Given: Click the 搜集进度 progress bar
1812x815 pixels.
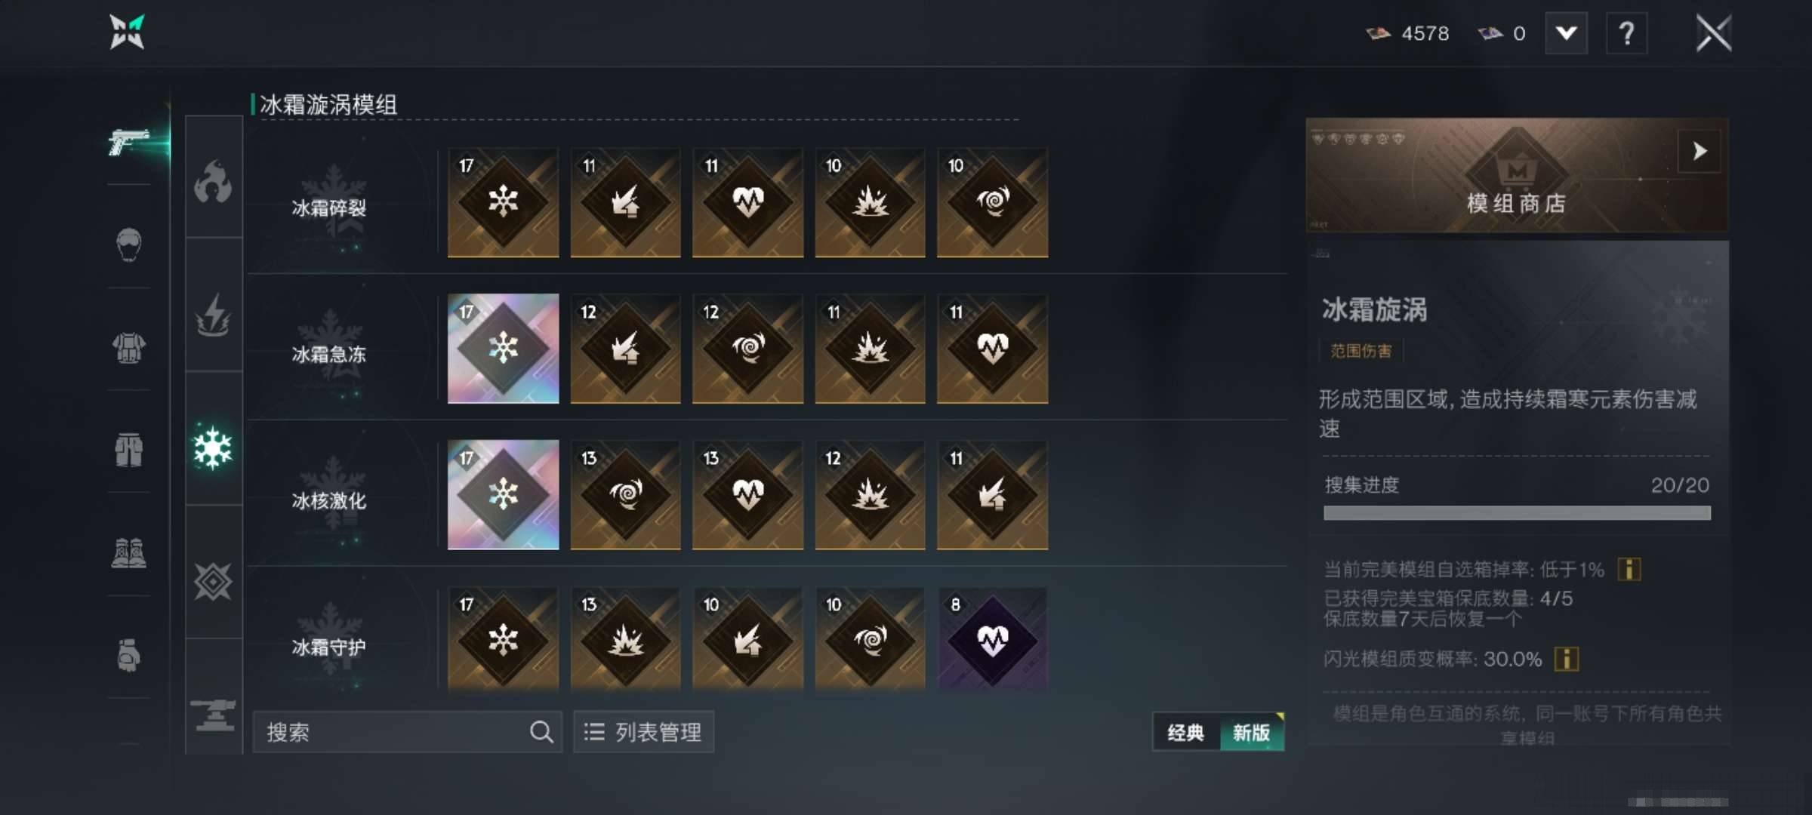Looking at the screenshot, I should pyautogui.click(x=1517, y=513).
